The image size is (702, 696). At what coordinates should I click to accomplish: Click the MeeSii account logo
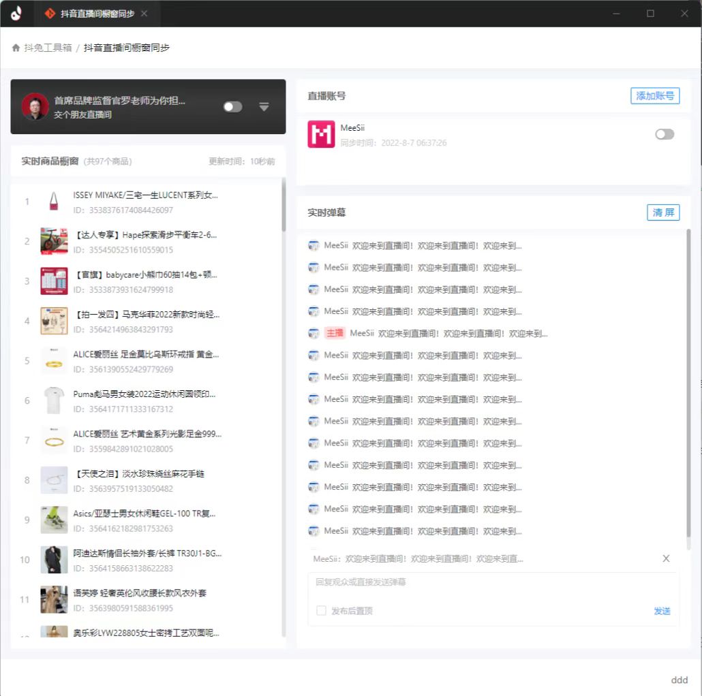pyautogui.click(x=321, y=134)
